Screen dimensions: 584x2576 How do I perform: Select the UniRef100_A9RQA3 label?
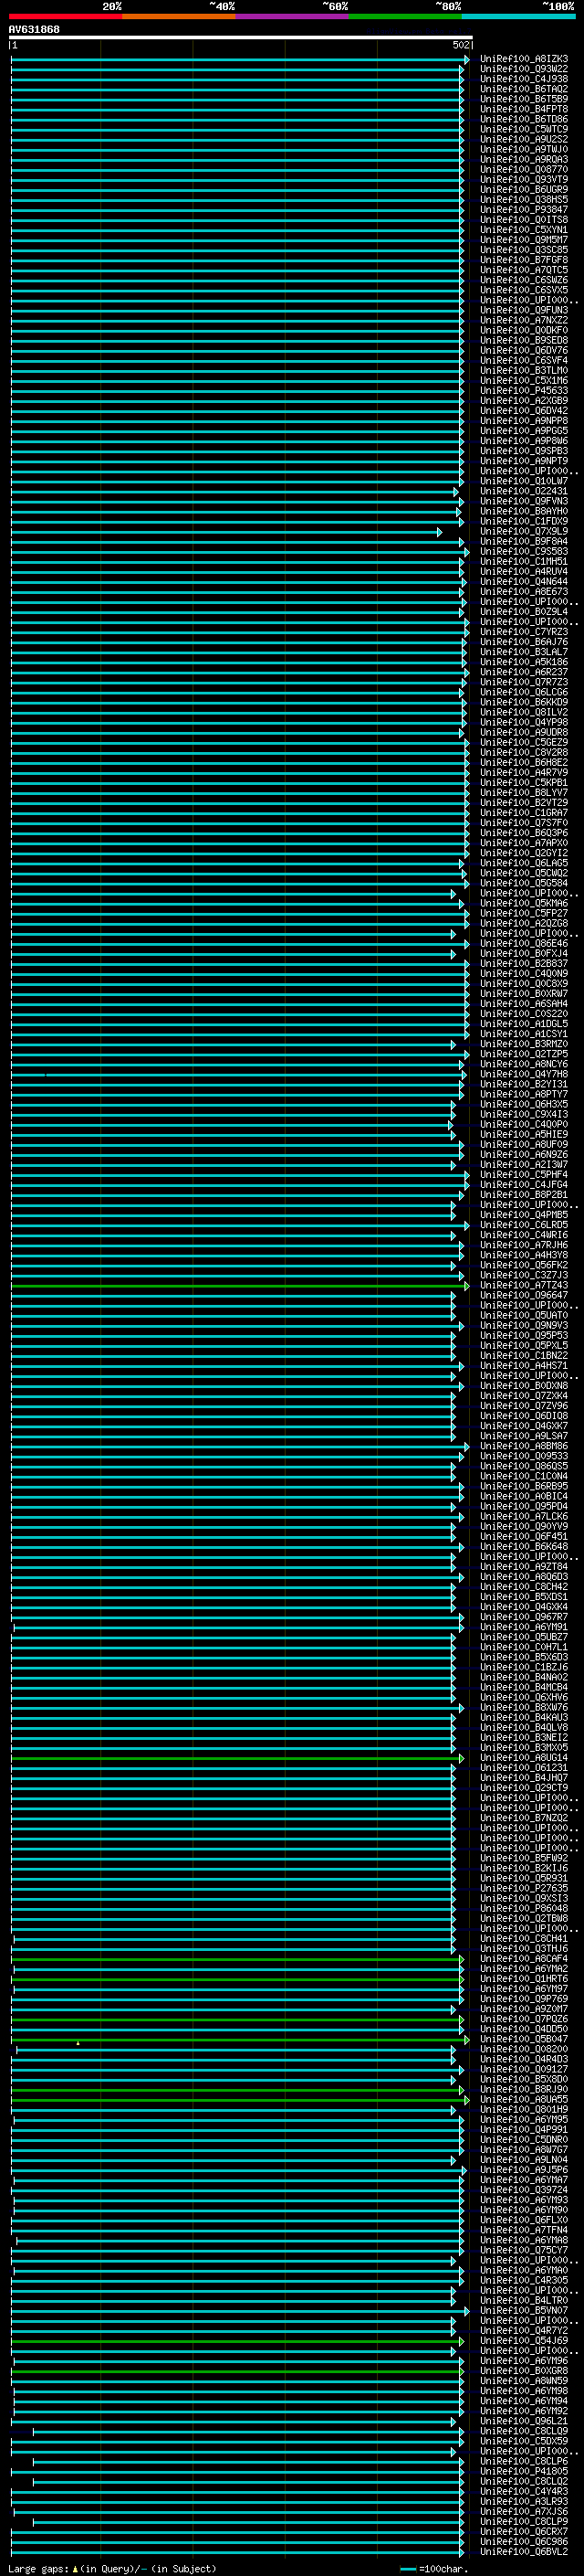point(523,159)
